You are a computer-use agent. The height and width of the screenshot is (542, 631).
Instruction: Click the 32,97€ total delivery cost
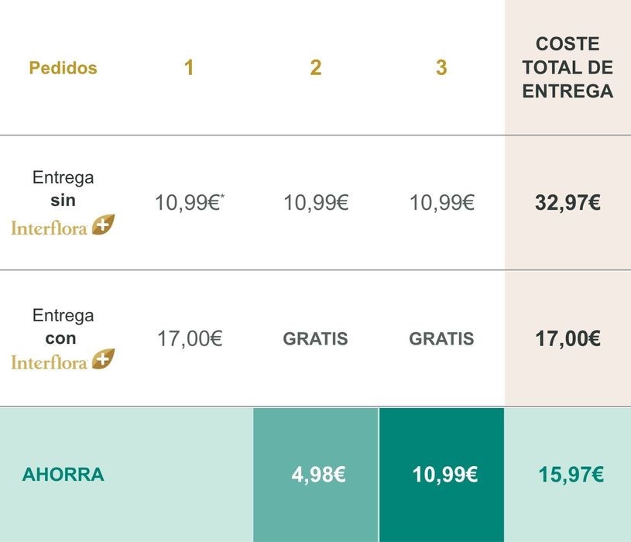pyautogui.click(x=568, y=202)
